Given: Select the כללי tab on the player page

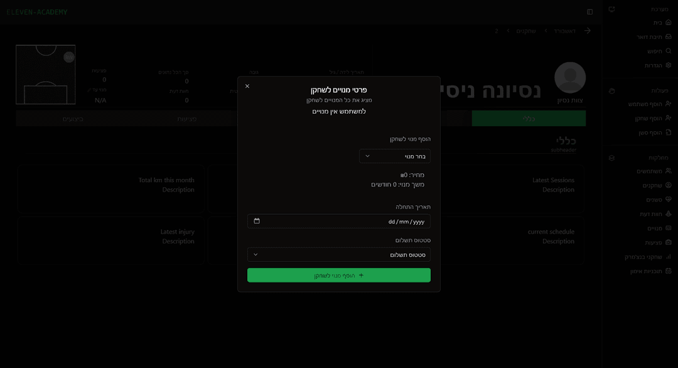Looking at the screenshot, I should [x=529, y=118].
